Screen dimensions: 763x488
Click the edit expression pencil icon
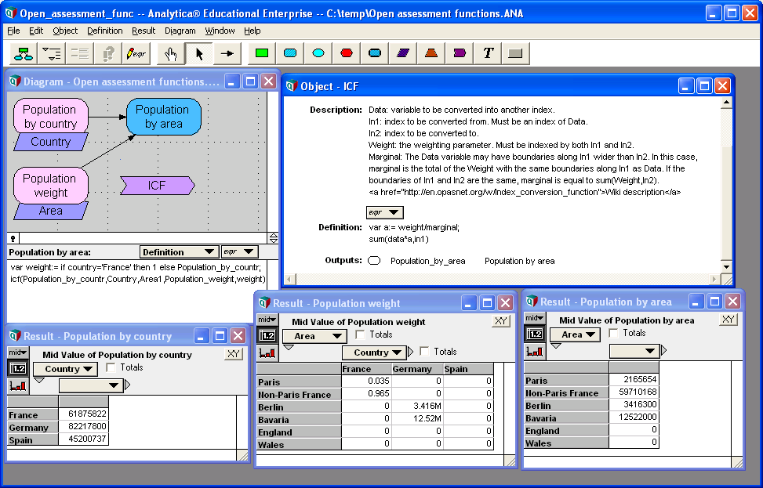(136, 53)
